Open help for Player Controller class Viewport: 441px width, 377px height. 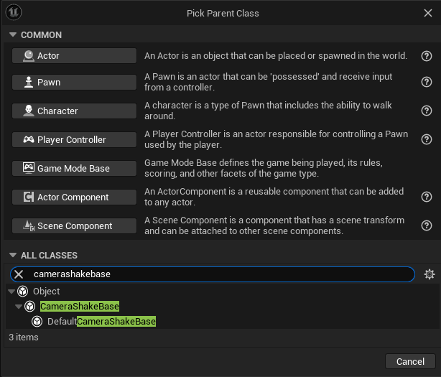point(427,139)
